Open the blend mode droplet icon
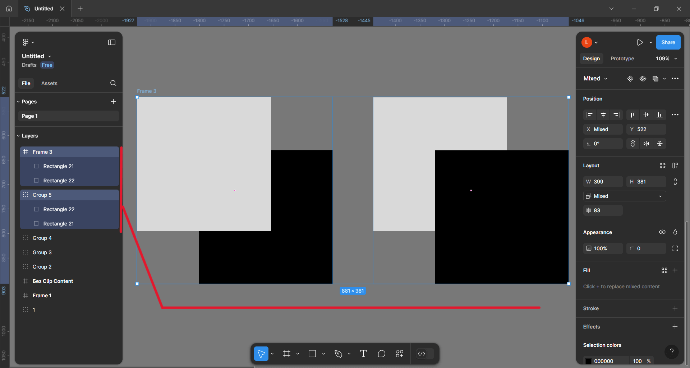 click(675, 232)
